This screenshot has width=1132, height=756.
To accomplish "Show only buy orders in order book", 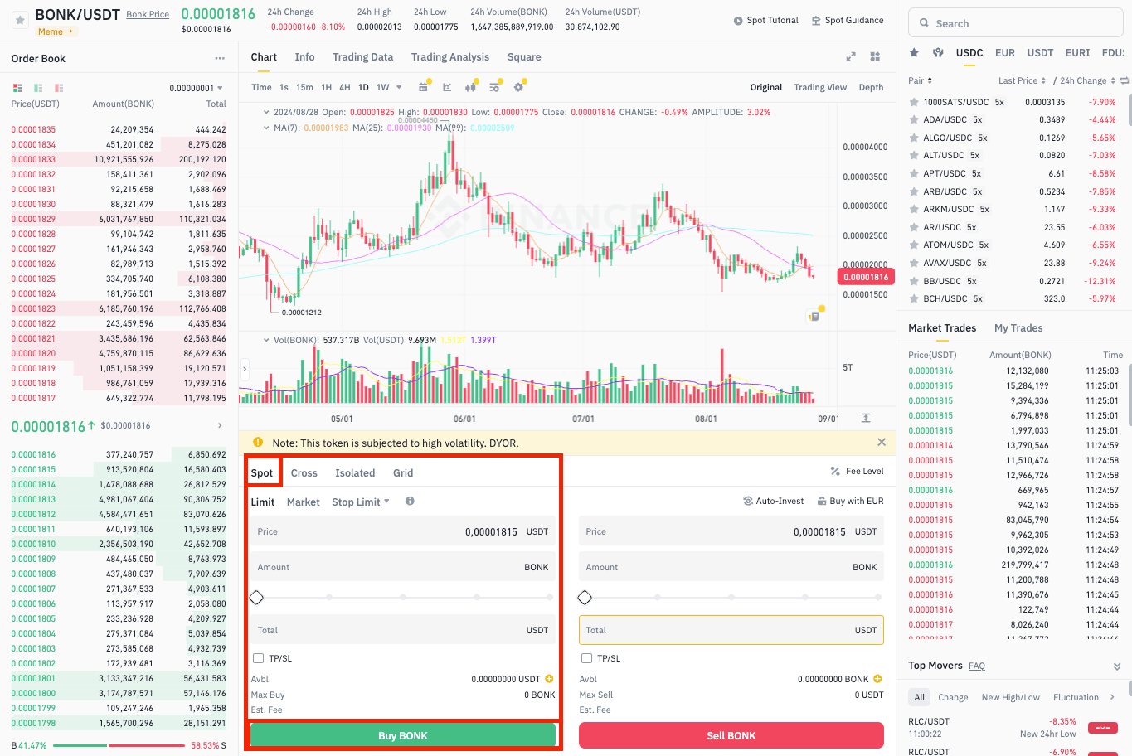I will (x=38, y=88).
